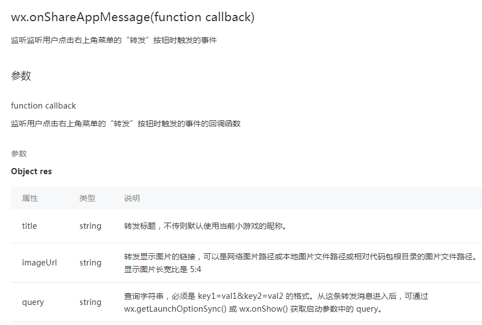482x325 pixels.
Task: Select the "query" property cell
Action: pos(33,302)
